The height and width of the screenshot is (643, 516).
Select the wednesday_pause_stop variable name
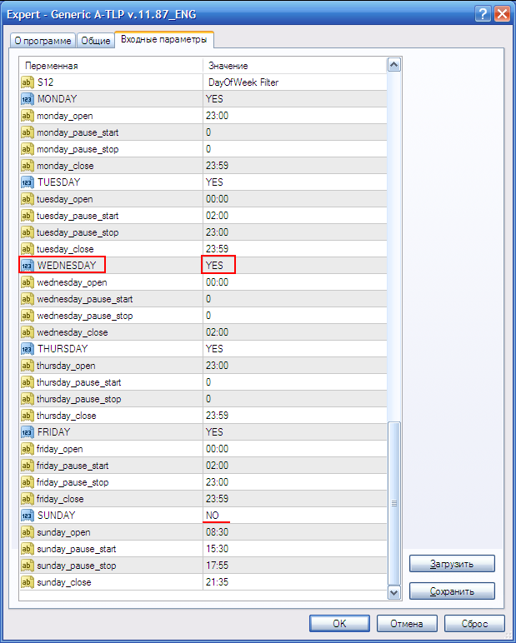85,316
